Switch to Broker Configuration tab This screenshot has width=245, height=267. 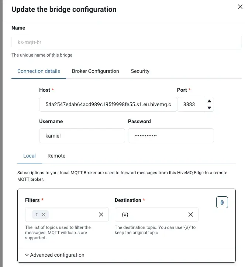click(x=96, y=71)
